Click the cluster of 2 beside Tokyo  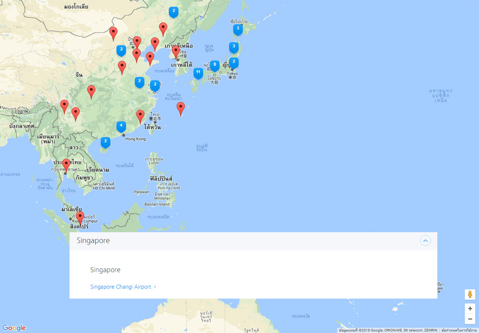coord(234,63)
